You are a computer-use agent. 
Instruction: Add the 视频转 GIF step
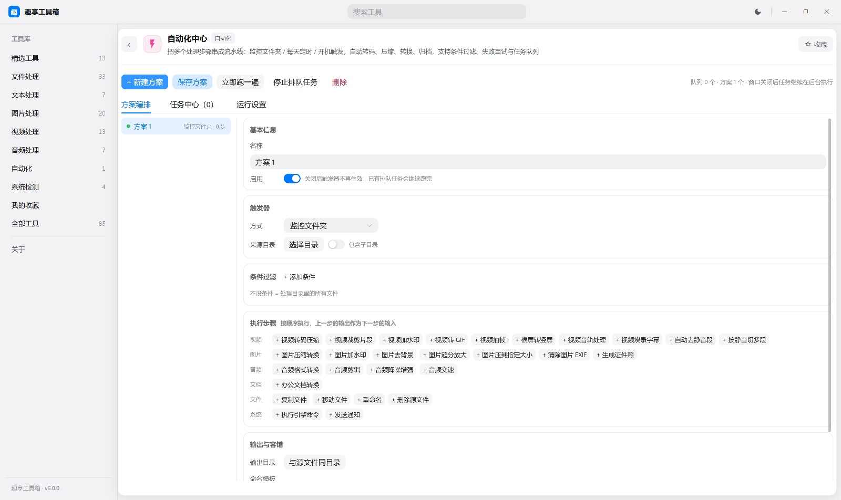click(447, 340)
